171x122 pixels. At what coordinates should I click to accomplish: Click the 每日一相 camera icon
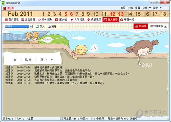click(x=122, y=20)
